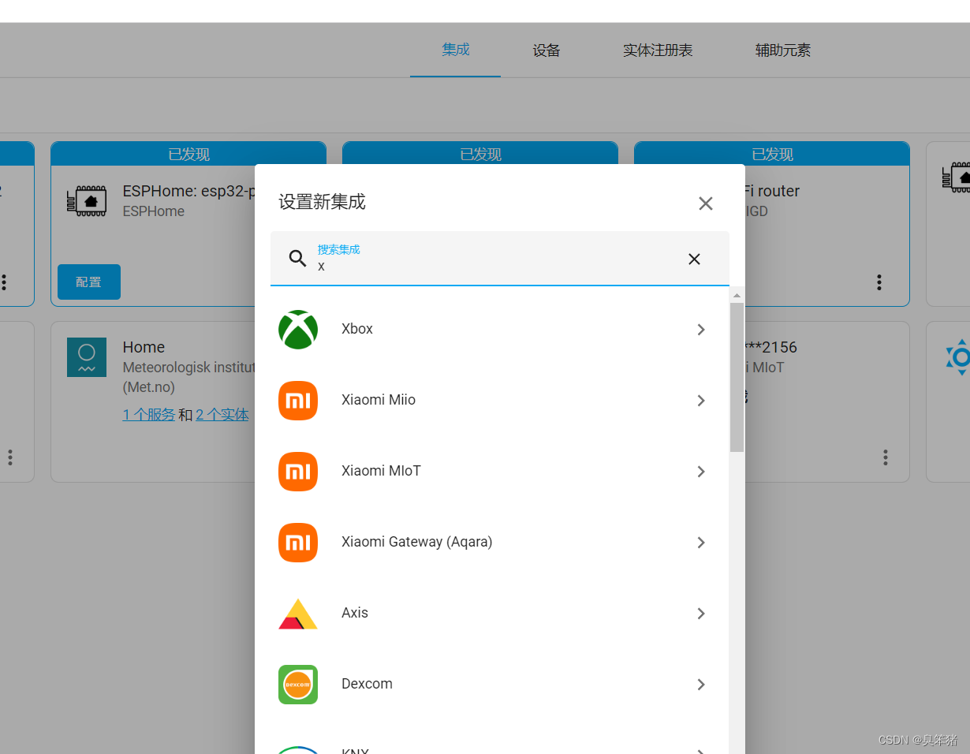Clear the integration search text

(694, 259)
